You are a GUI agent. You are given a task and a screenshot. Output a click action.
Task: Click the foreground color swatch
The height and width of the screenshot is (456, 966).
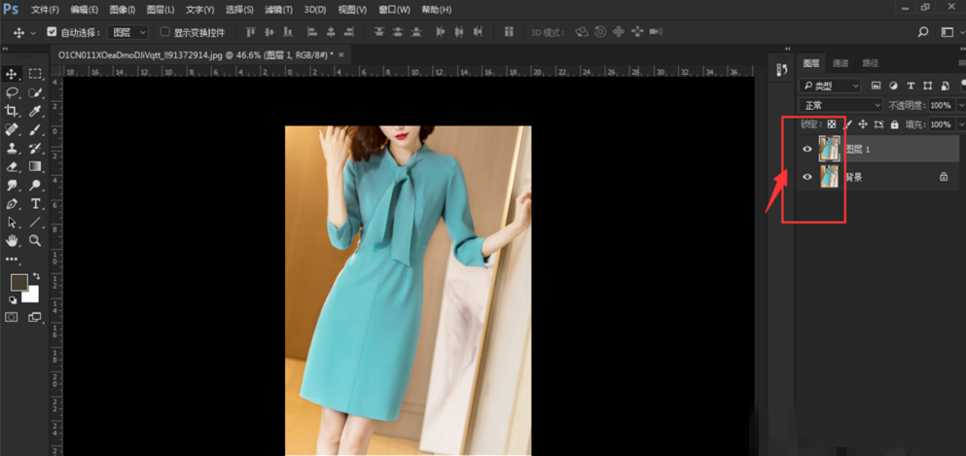click(x=18, y=282)
